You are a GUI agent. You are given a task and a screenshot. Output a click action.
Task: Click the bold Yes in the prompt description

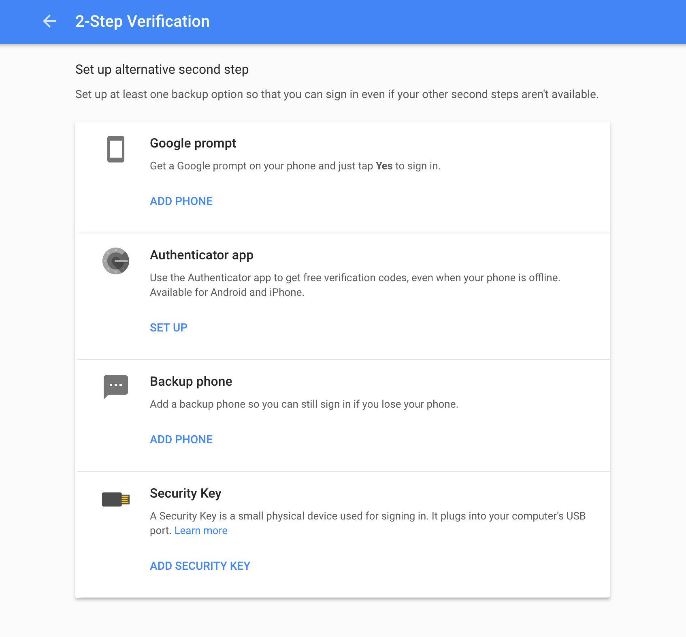[x=384, y=166]
